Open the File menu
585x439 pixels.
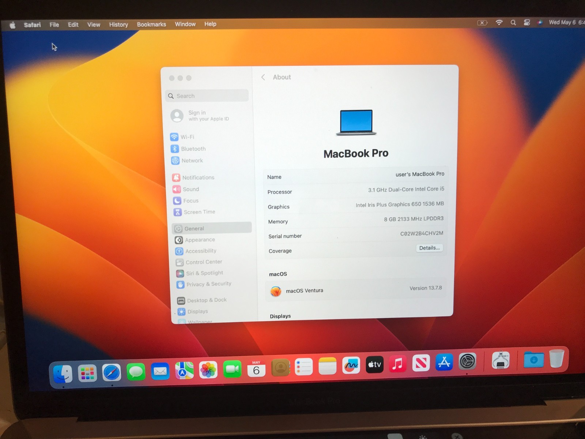click(54, 25)
